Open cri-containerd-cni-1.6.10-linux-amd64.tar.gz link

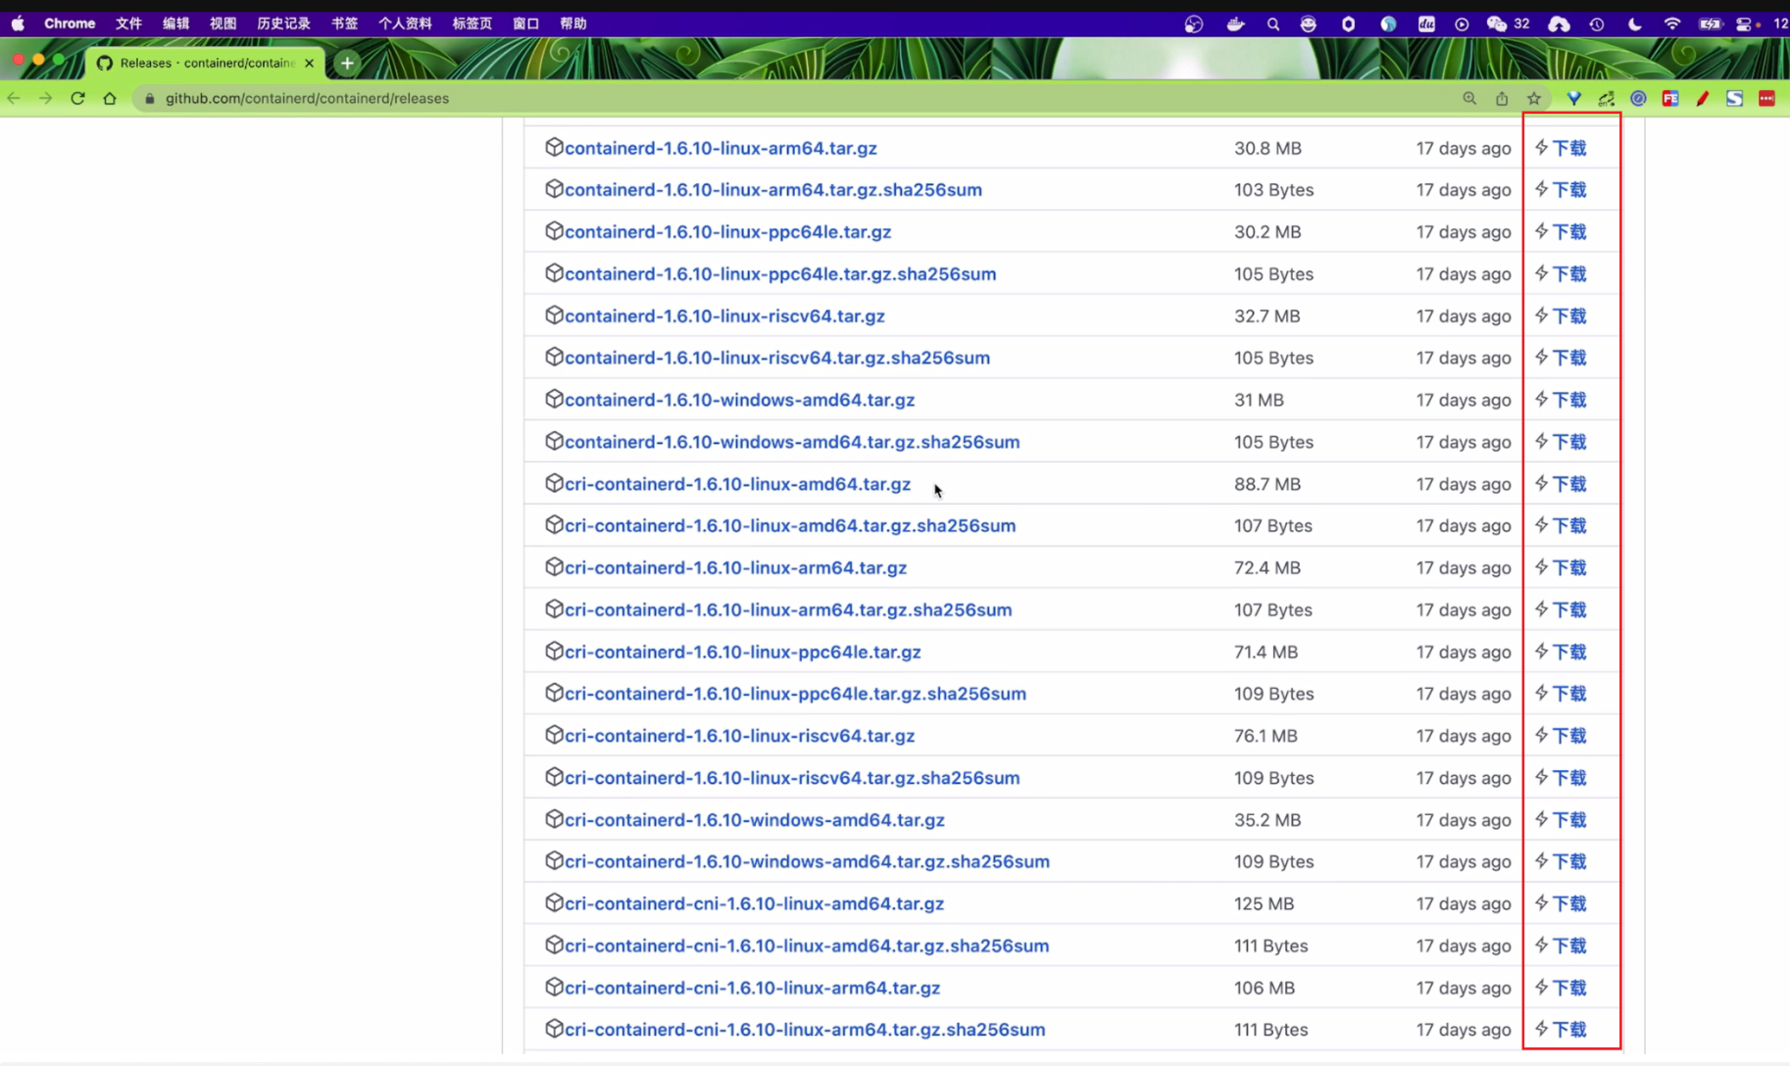pyautogui.click(x=754, y=903)
